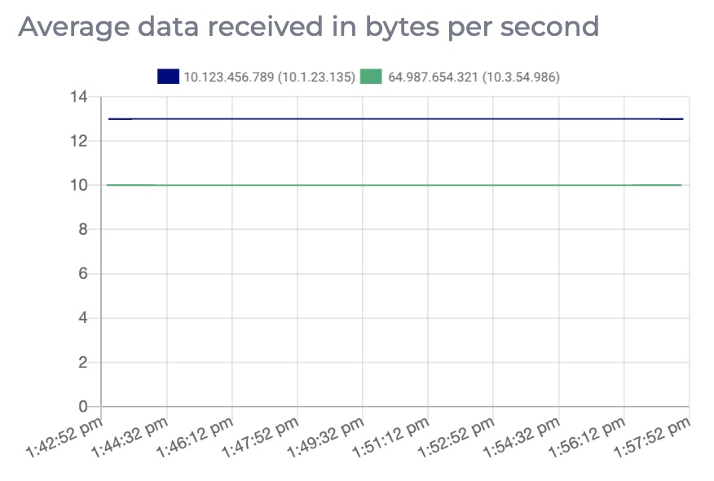714x481 pixels.
Task: Click the chart title 'Average data received'
Action: click(x=308, y=26)
